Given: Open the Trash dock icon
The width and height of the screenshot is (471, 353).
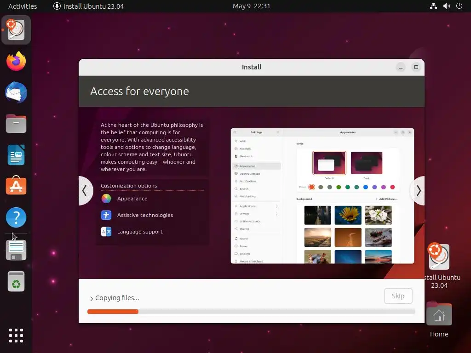Looking at the screenshot, I should point(16,281).
